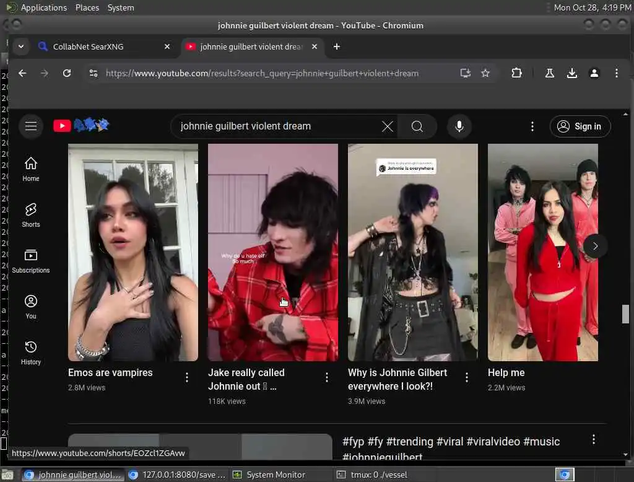Start voice search with microphone icon
This screenshot has width=634, height=482.
click(459, 126)
